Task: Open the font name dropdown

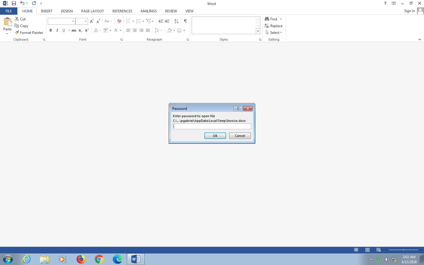Action: 73,21
